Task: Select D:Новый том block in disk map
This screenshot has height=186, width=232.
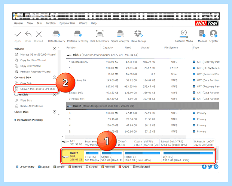Action: 204,143
